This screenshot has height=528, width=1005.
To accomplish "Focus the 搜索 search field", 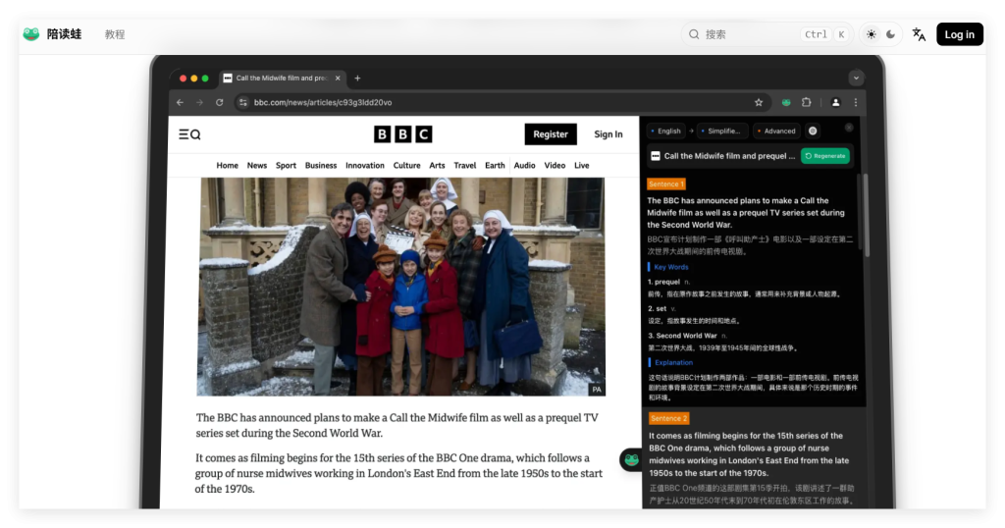I will pos(767,34).
